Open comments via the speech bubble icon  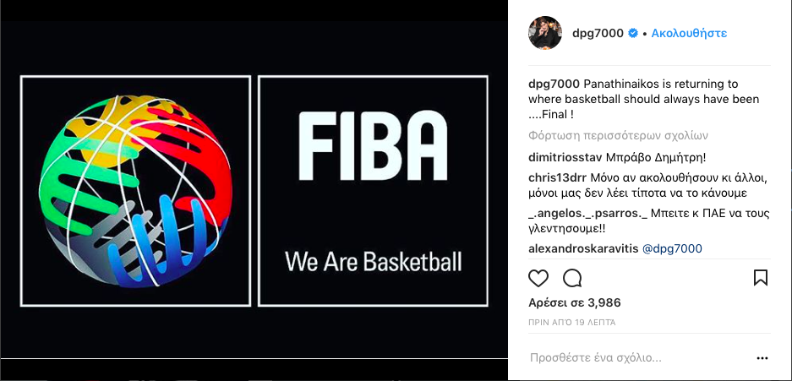click(x=572, y=278)
